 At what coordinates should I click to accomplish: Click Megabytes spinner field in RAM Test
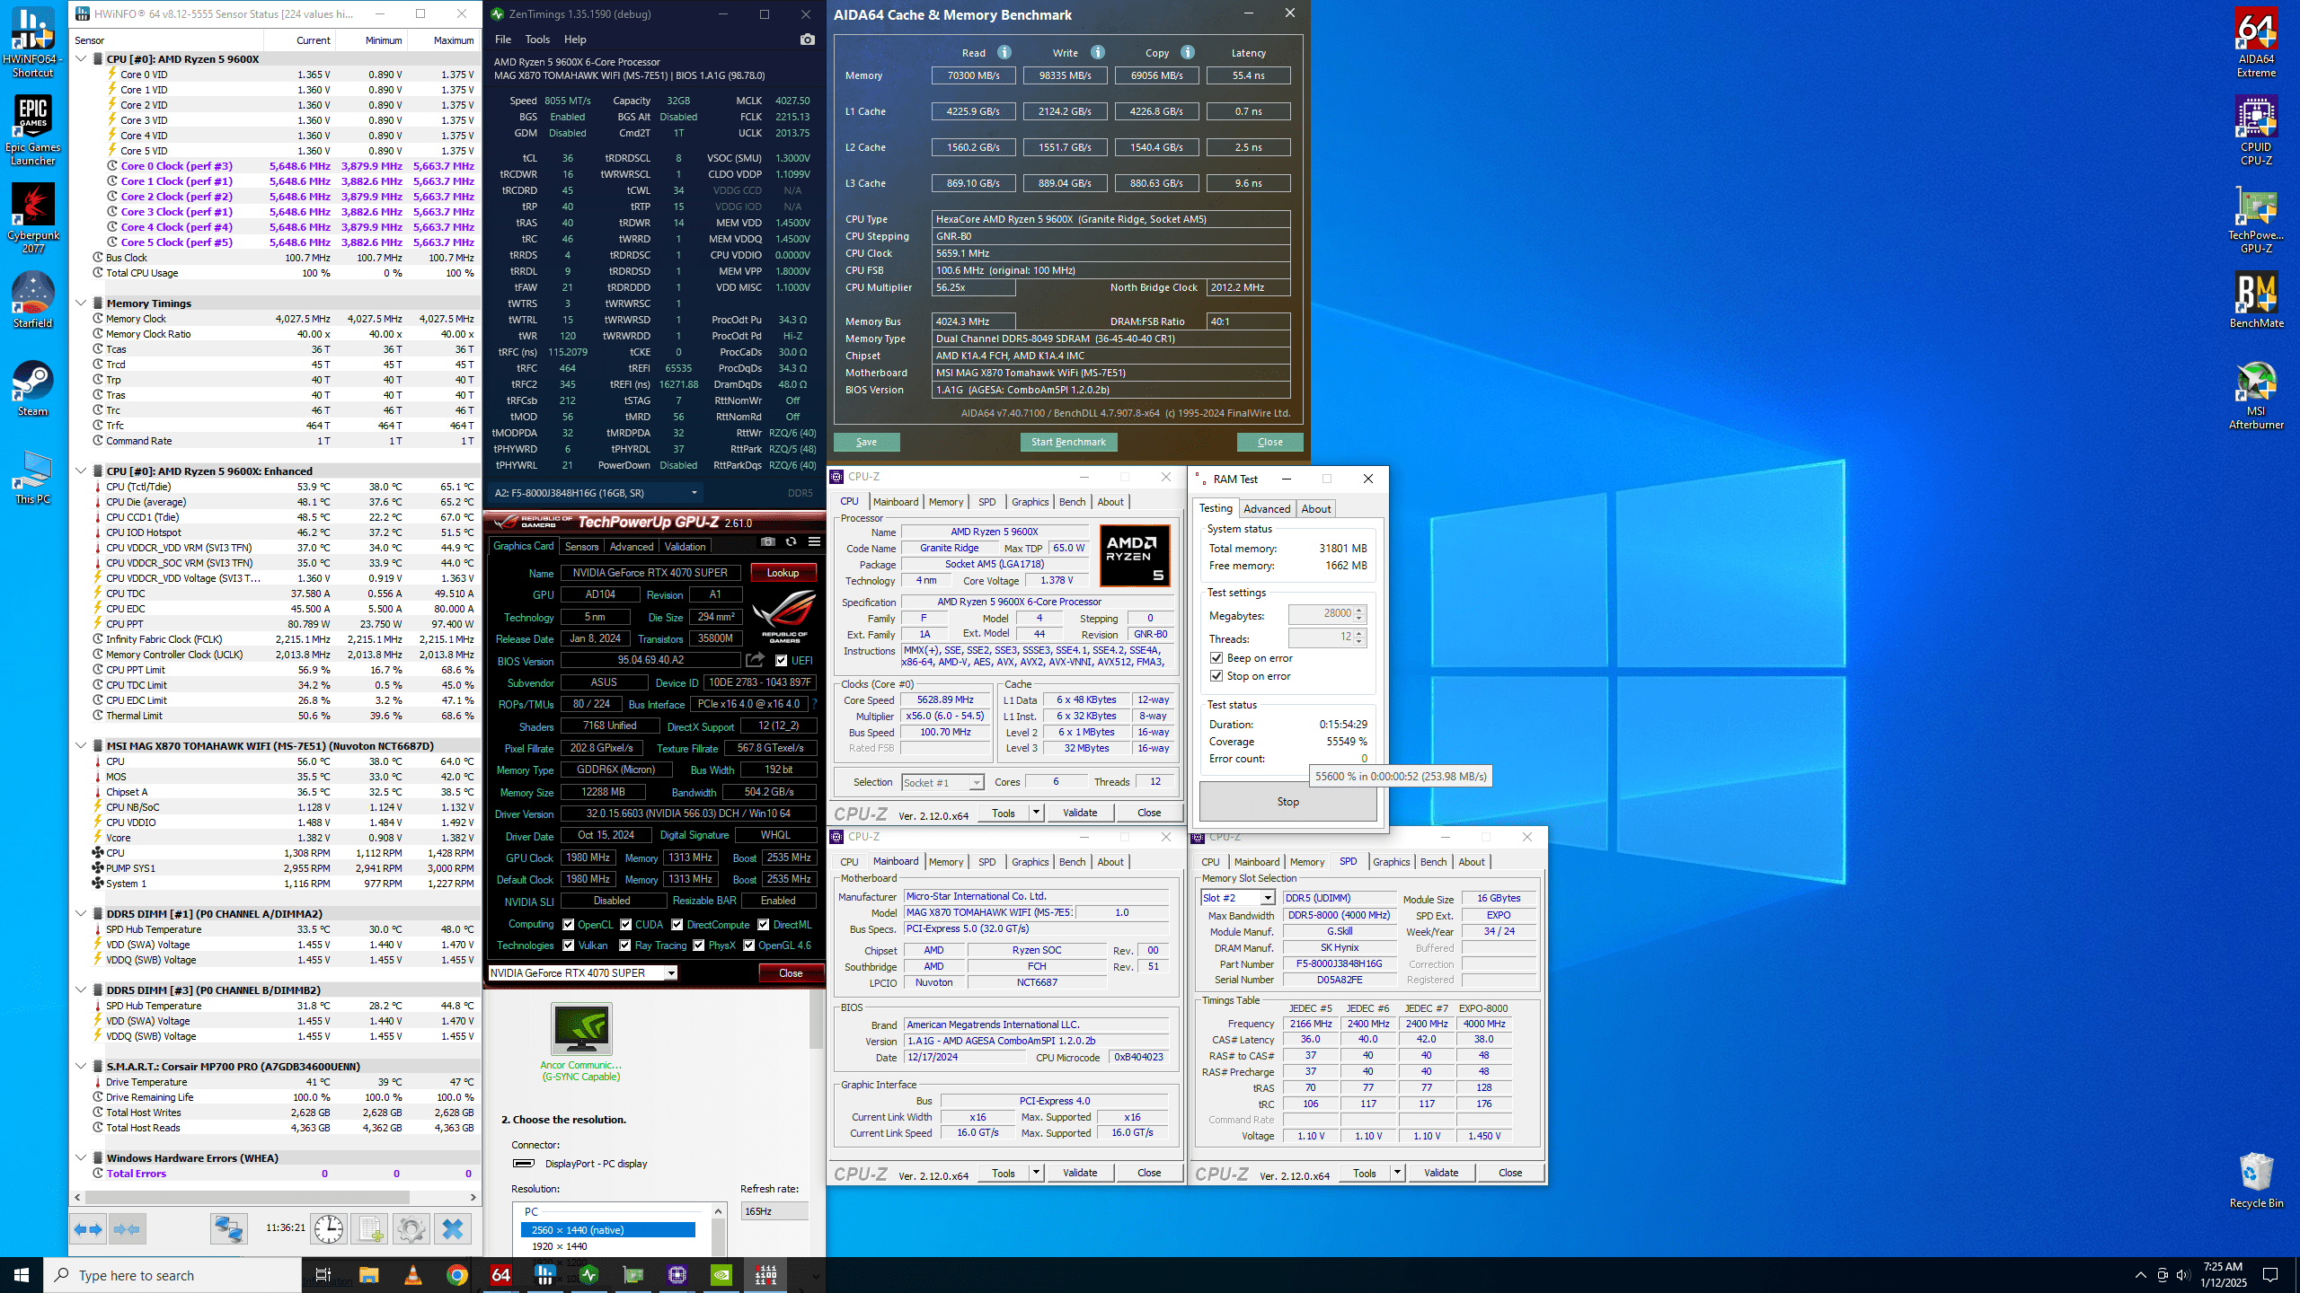1321,613
